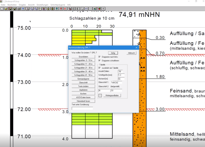Click the 'Anzahl Zeilen' input field
This screenshot has height=147, width=205.
[120, 71]
